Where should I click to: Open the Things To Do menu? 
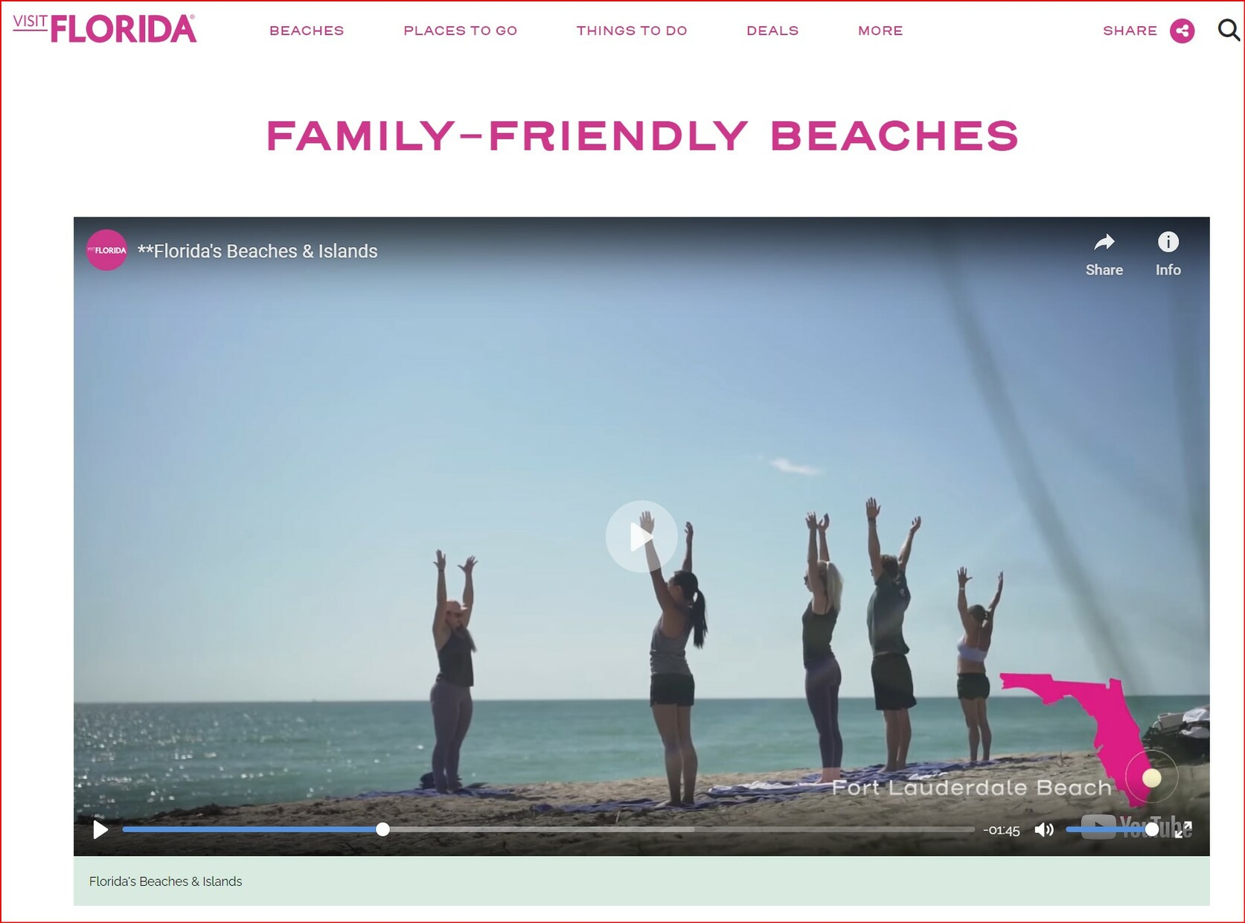click(x=632, y=31)
